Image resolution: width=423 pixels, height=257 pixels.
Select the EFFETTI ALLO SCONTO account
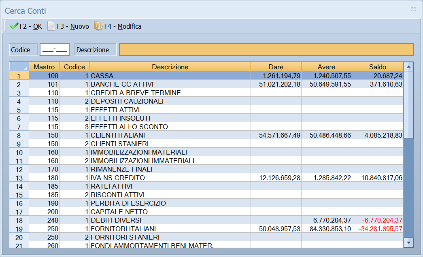tap(206, 127)
